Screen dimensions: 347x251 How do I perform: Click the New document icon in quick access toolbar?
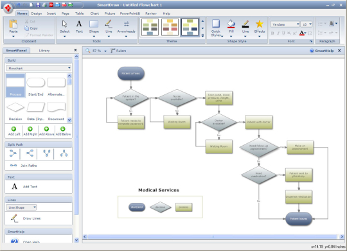pos(31,4)
